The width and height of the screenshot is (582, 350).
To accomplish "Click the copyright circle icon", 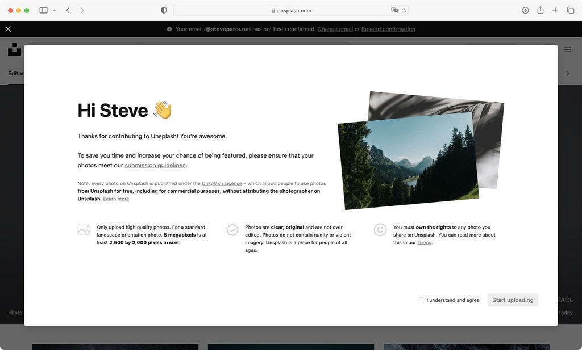I will coord(380,229).
